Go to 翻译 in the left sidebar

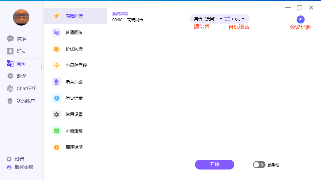coord(21,76)
